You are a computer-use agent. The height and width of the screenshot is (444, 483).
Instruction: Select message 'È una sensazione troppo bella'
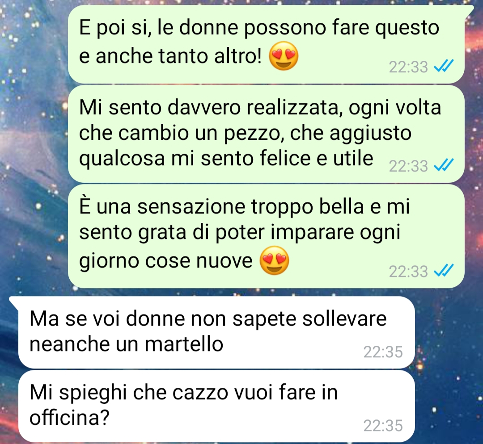coord(266,236)
